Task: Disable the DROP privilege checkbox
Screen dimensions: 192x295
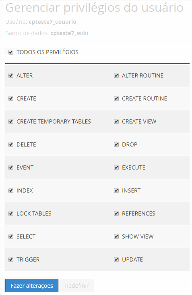Action: pos(116,144)
